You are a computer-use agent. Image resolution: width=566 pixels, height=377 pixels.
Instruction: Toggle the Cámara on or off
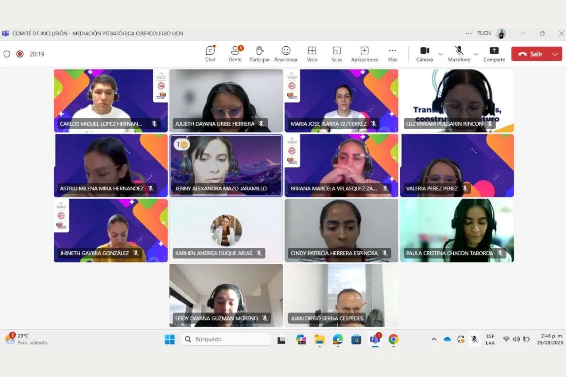(424, 54)
